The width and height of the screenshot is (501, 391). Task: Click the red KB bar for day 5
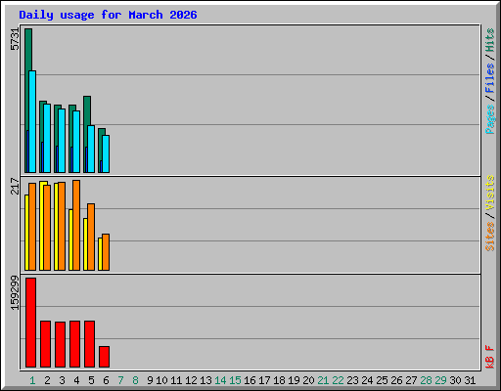point(89,344)
